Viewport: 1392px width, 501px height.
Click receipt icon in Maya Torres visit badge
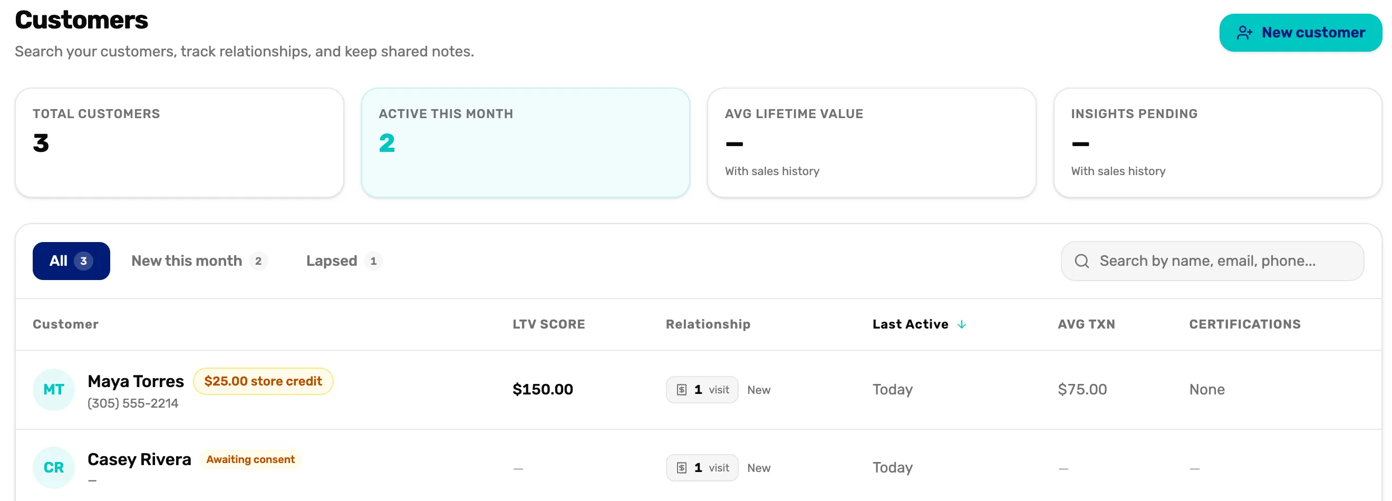click(x=681, y=390)
